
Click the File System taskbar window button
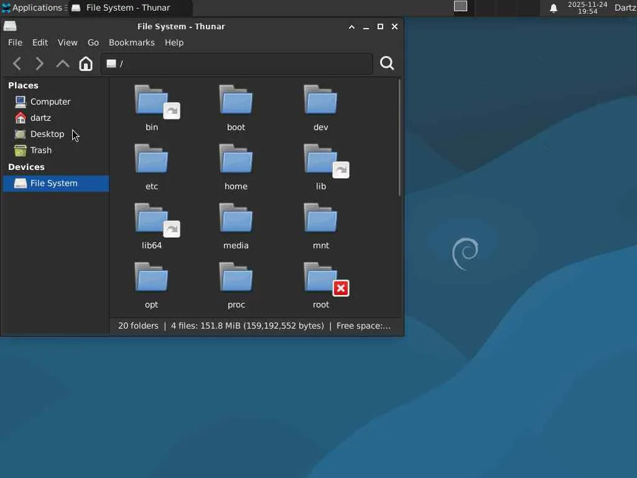click(128, 8)
